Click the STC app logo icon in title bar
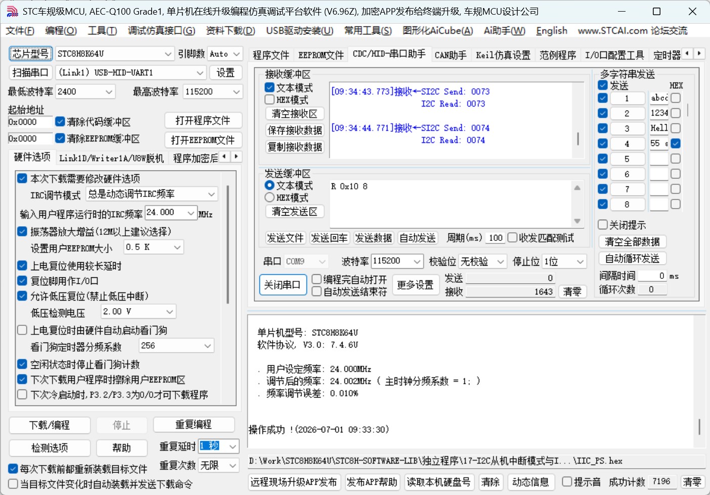This screenshot has height=495, width=710. click(13, 11)
